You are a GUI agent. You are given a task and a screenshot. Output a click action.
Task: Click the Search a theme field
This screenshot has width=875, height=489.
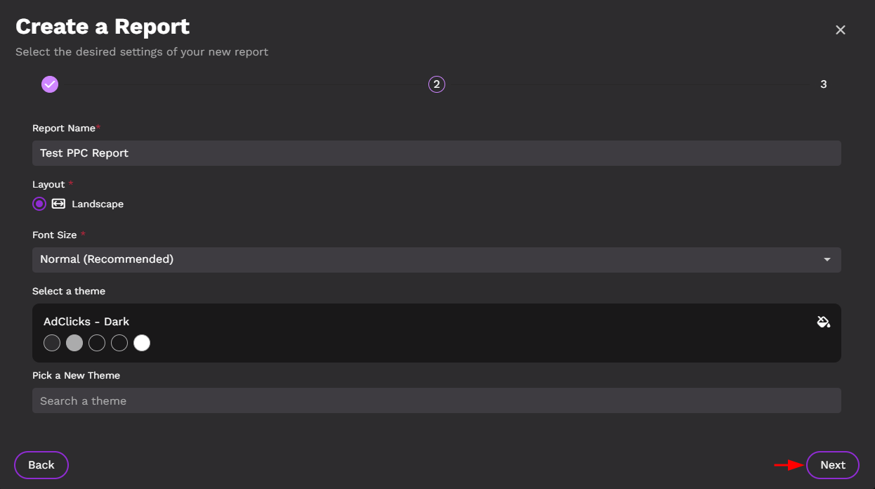436,400
